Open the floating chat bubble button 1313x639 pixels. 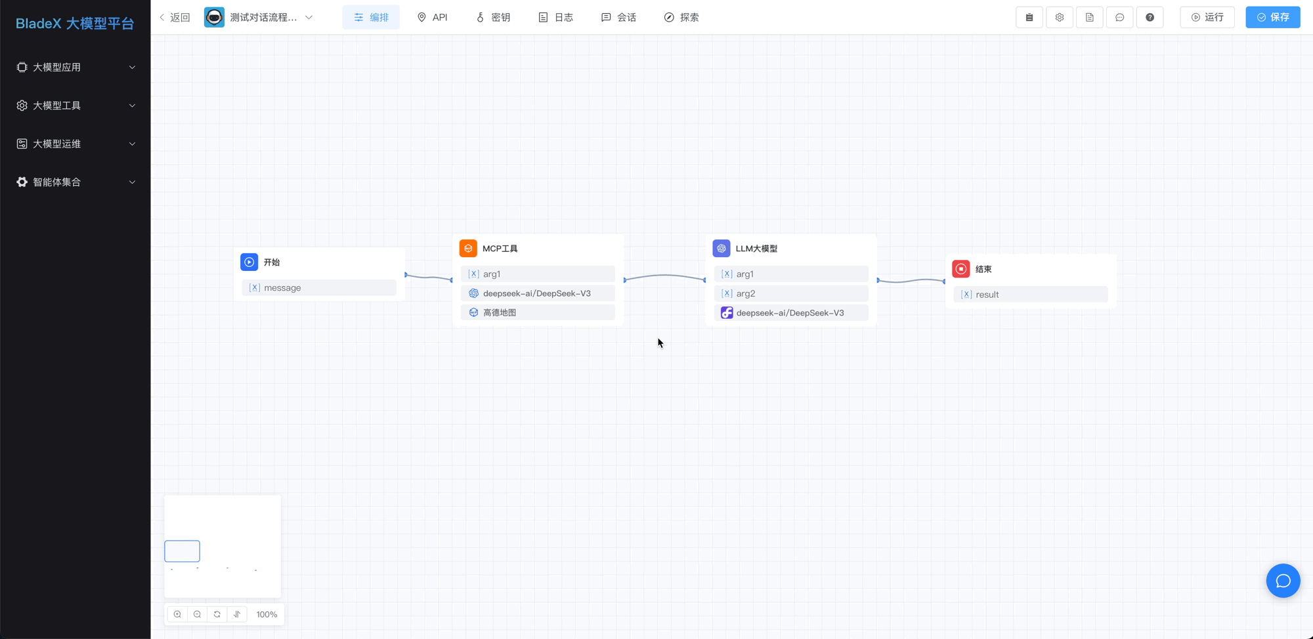1283,581
